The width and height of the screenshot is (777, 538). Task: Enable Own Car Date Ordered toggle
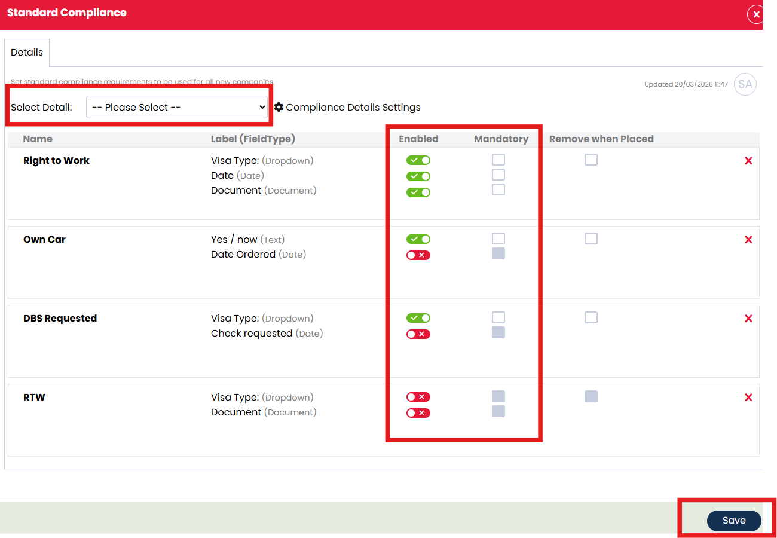point(418,255)
